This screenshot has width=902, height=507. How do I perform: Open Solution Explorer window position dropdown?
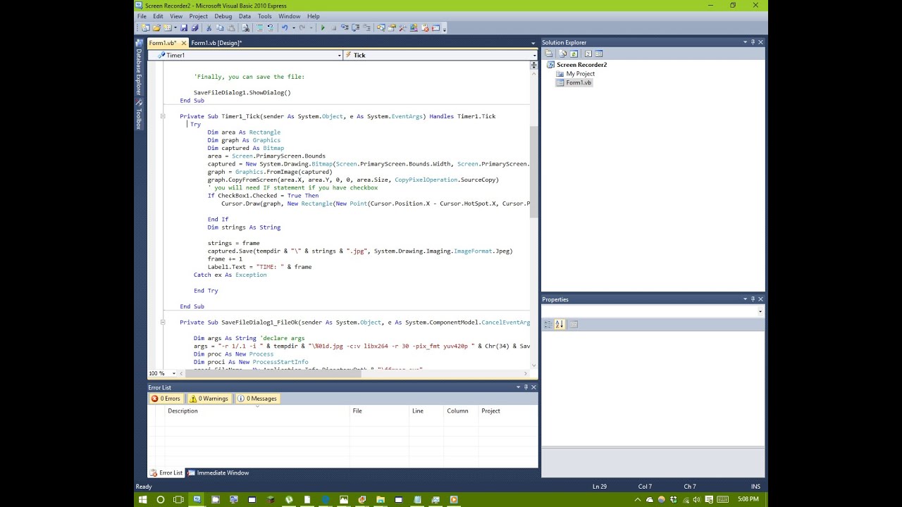pyautogui.click(x=745, y=42)
